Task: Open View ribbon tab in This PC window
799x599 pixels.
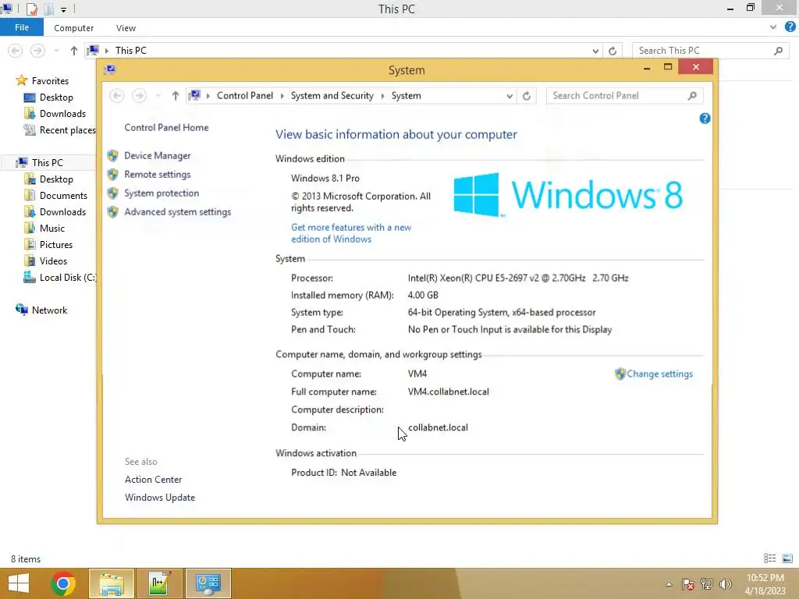Action: 126,28
